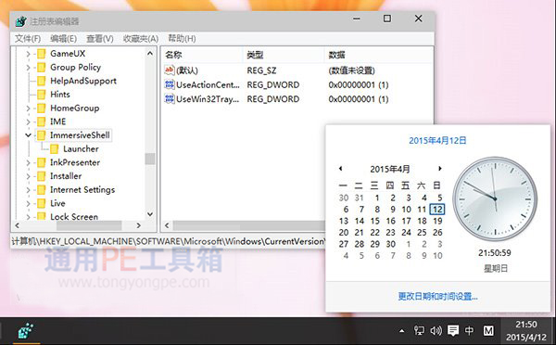Click the (默认) string value icon
The image size is (556, 345).
(170, 70)
